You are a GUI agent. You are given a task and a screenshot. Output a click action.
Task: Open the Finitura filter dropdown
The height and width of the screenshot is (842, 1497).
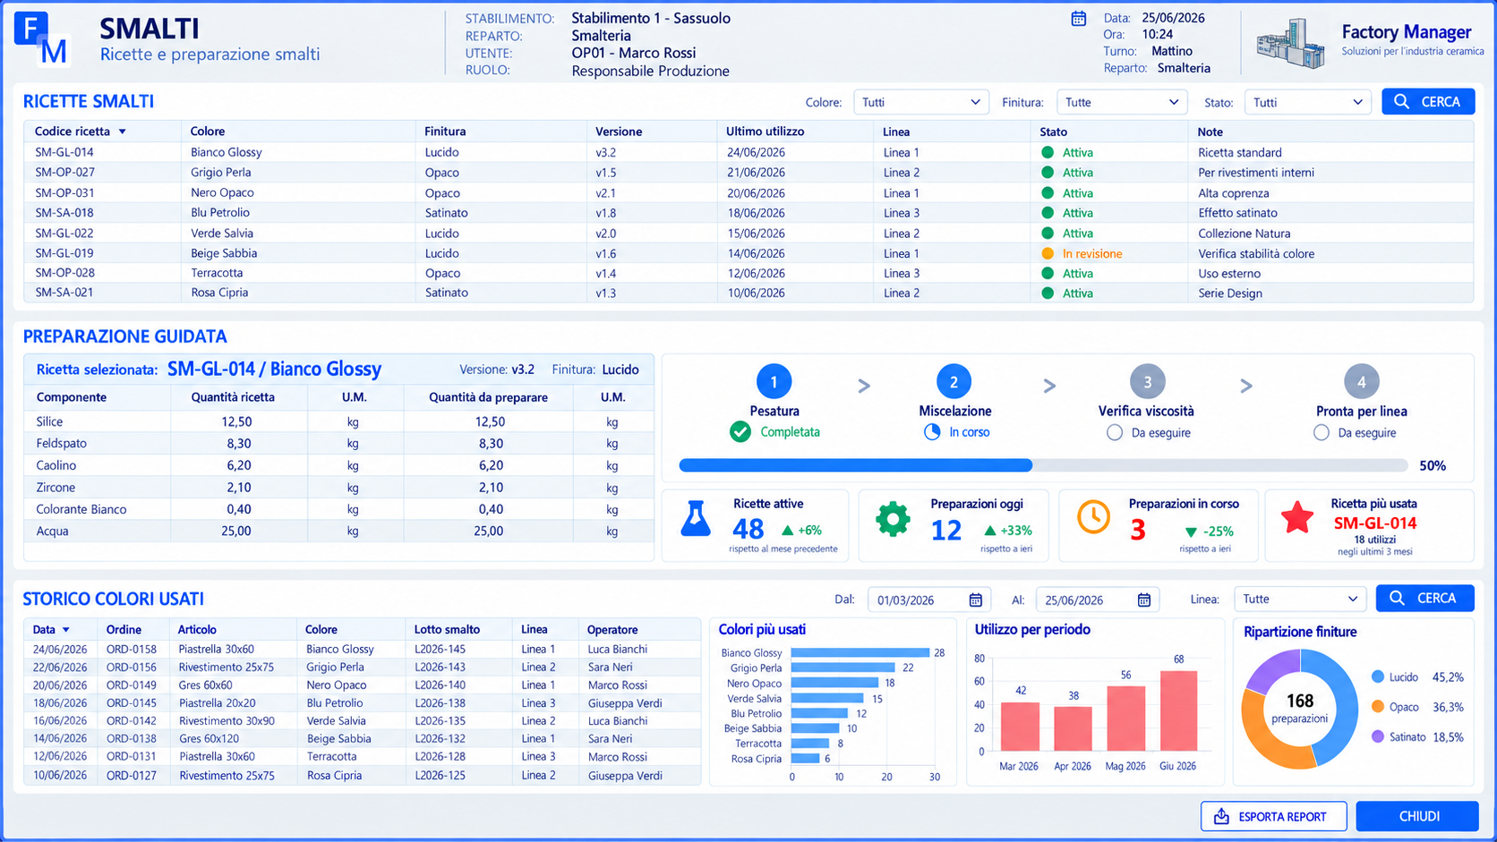click(x=1122, y=102)
